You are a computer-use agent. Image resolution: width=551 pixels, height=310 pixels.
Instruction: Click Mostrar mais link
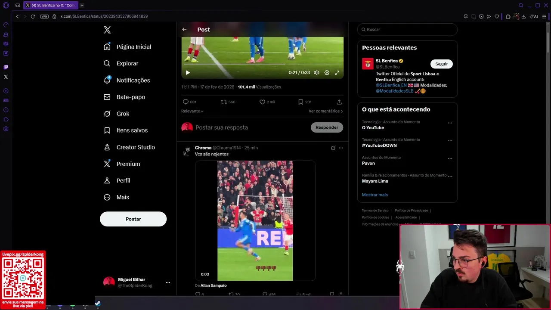375,195
